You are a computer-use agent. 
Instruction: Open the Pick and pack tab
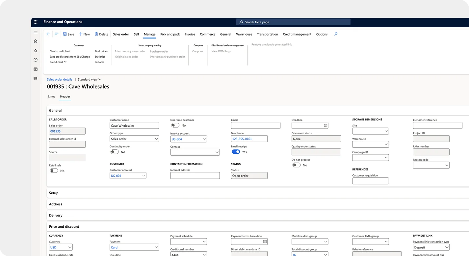[170, 34]
